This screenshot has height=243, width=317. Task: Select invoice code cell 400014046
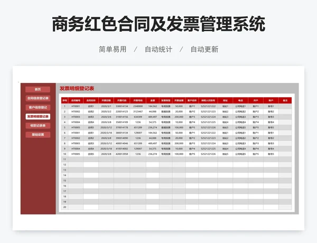pyautogui.click(x=122, y=143)
